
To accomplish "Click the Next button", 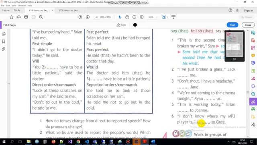I will [232, 25].
